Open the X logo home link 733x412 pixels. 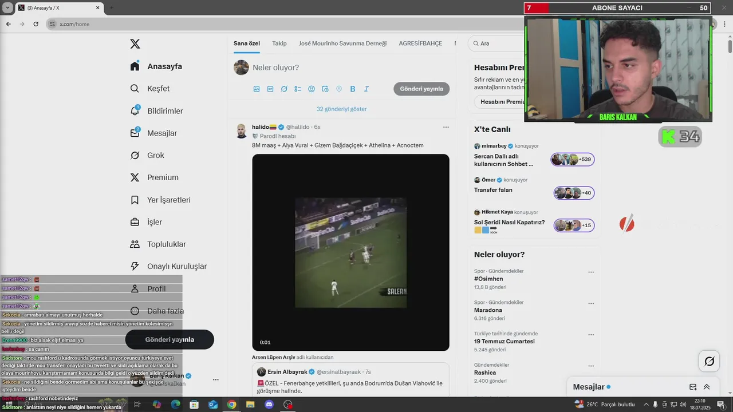(x=135, y=44)
